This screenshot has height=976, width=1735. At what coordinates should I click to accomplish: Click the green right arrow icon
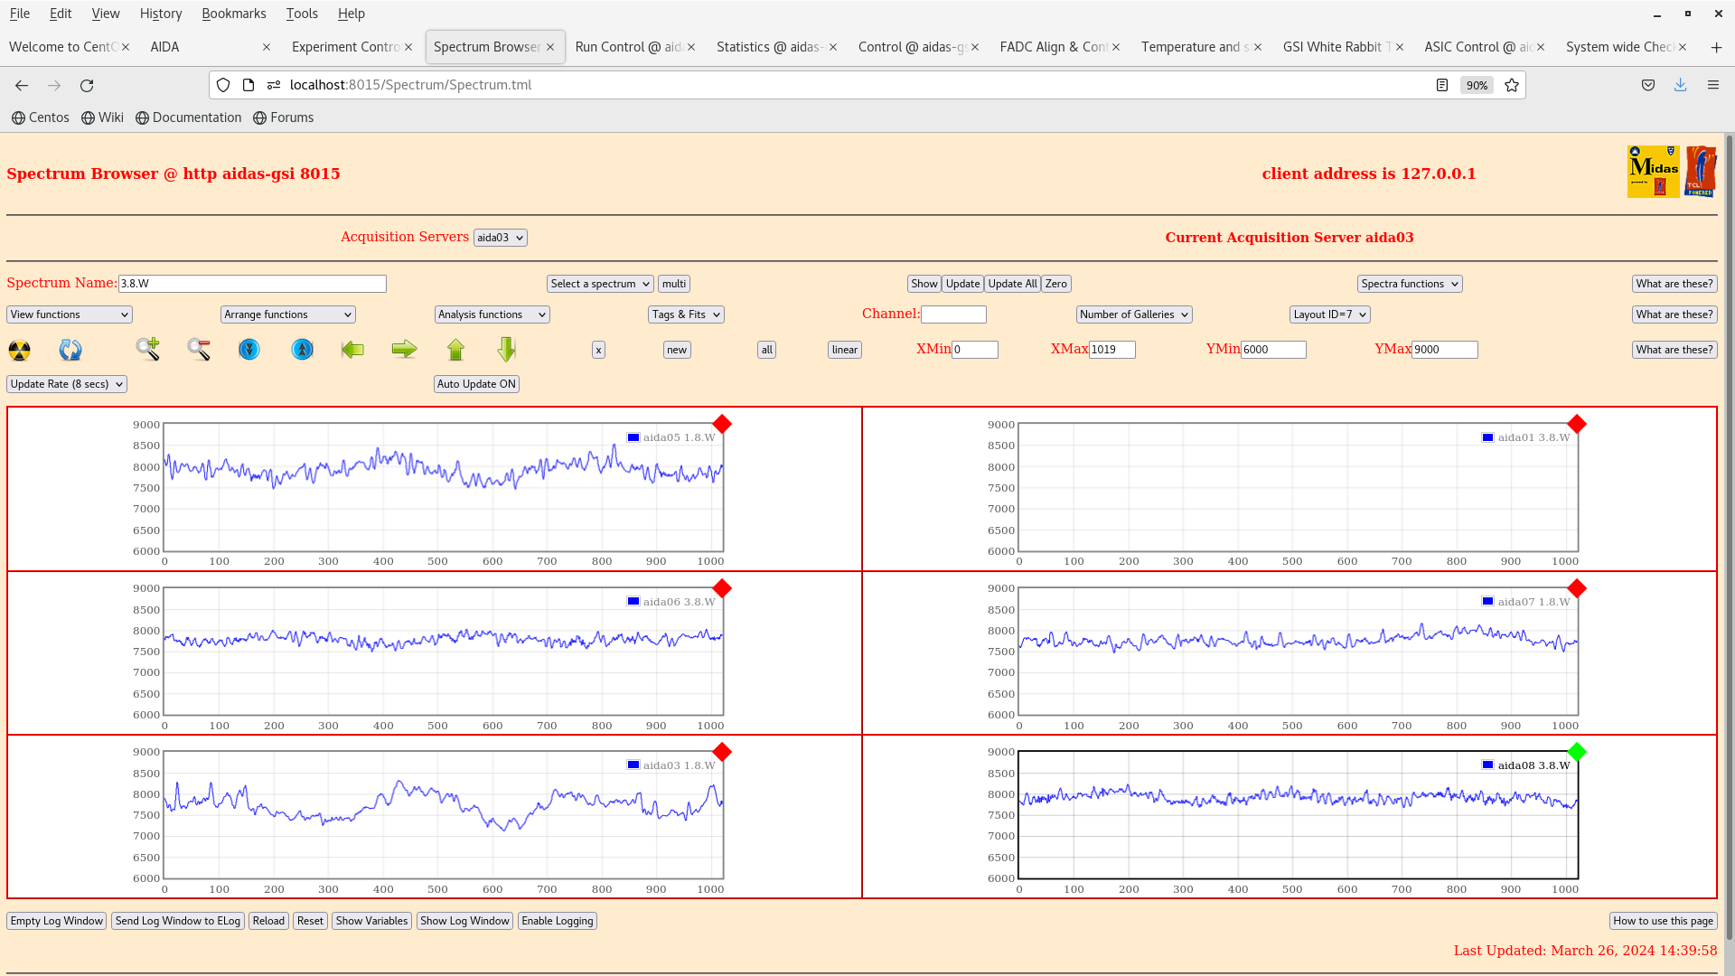tap(404, 349)
